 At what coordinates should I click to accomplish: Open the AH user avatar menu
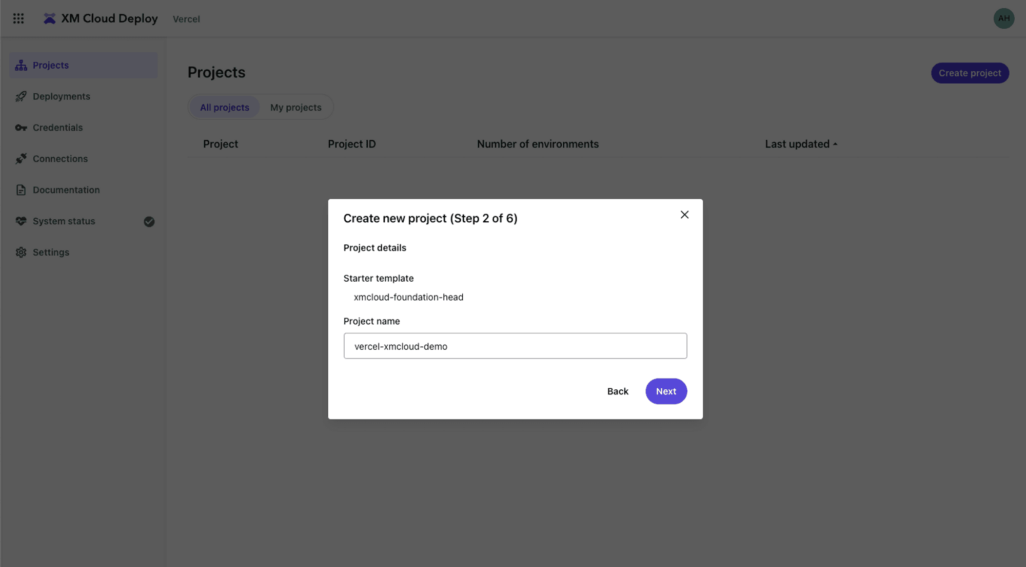(x=1003, y=18)
